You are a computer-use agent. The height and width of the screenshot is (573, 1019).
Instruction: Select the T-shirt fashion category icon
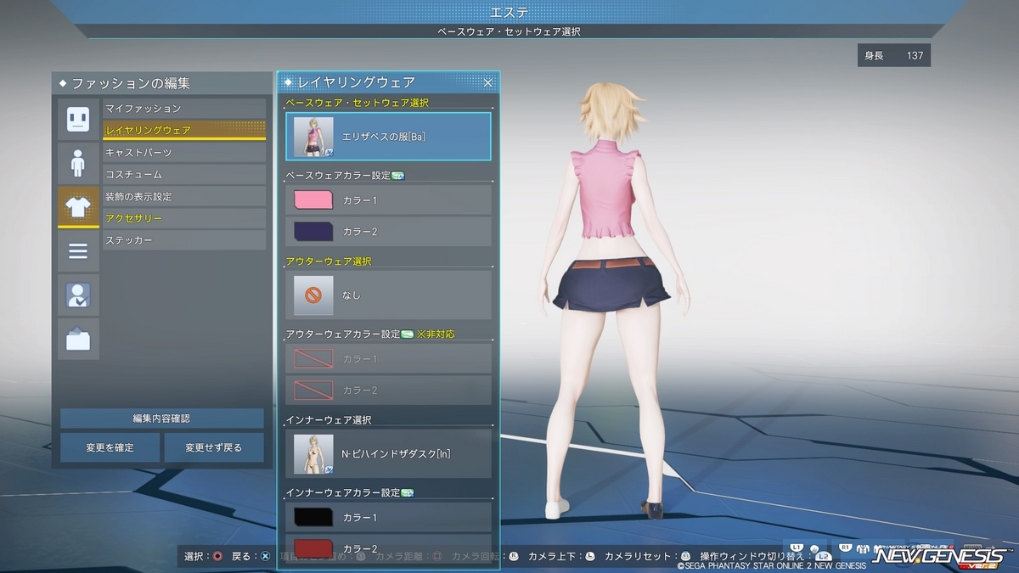pos(78,207)
